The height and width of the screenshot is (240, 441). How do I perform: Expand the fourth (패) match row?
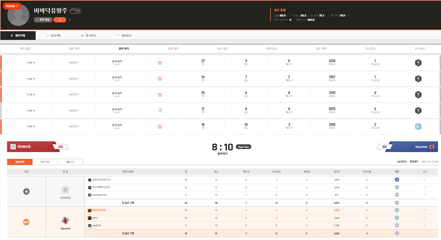[7, 110]
